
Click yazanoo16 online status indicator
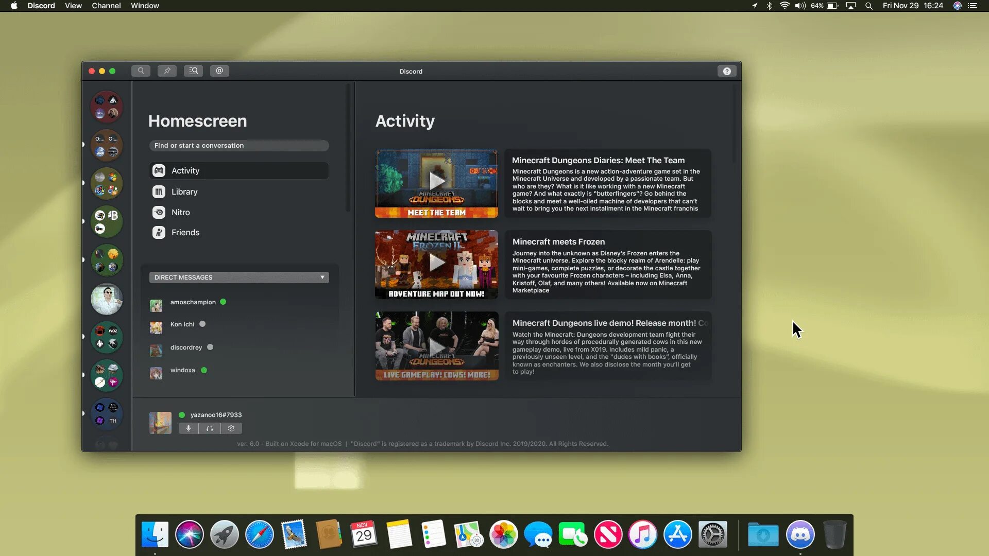click(x=182, y=415)
